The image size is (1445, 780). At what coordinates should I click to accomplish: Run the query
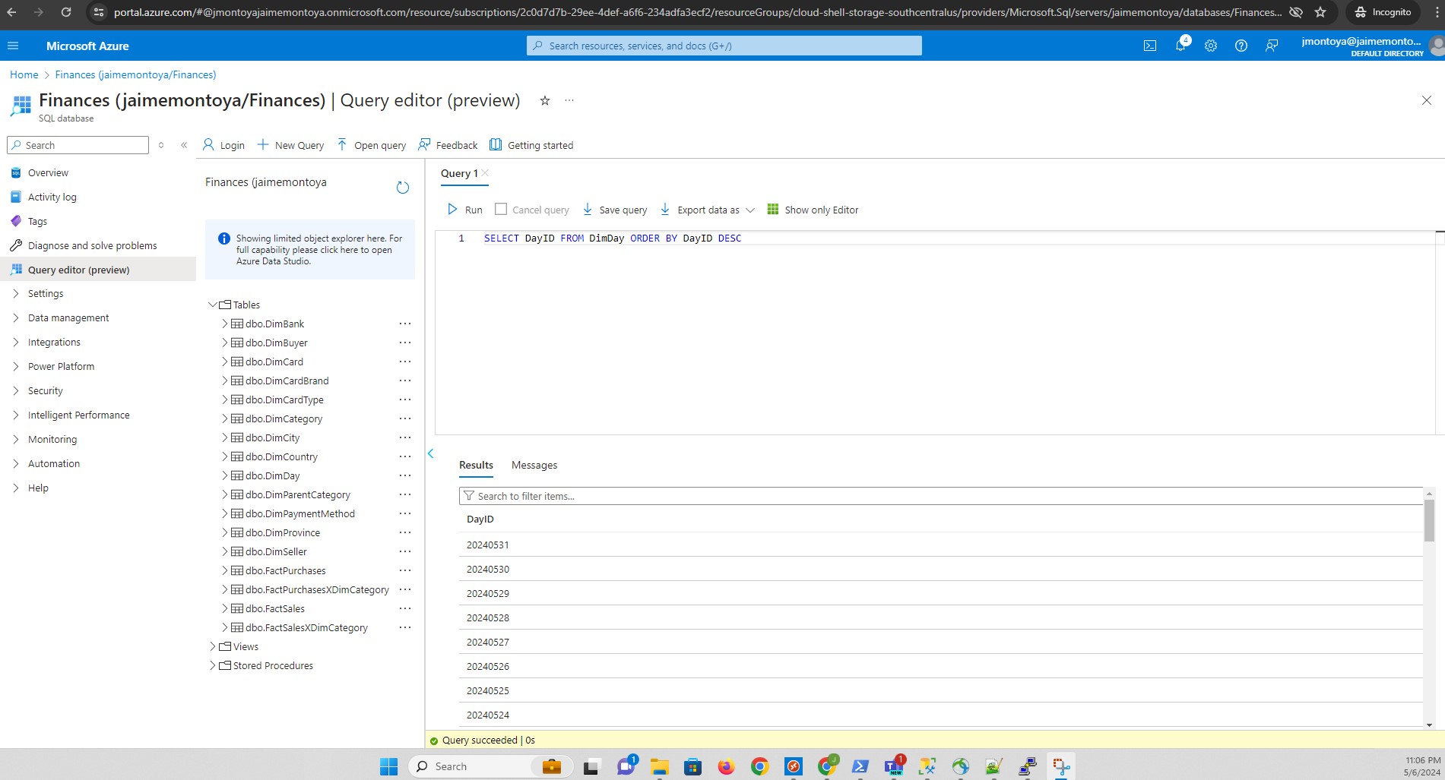(464, 210)
